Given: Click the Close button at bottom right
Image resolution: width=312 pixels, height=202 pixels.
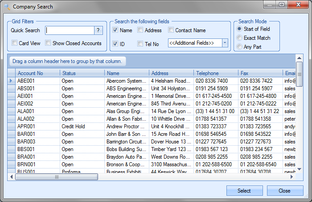Looking at the screenshot, I should coord(284,191).
